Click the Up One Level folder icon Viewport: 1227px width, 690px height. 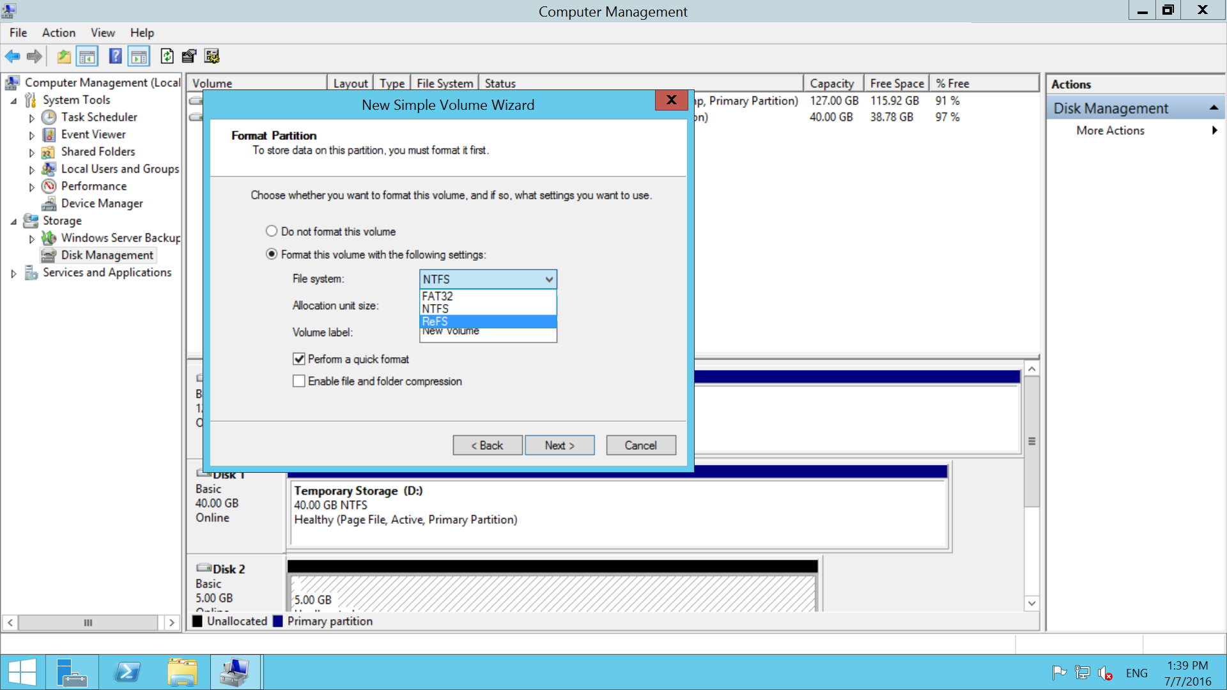coord(64,56)
